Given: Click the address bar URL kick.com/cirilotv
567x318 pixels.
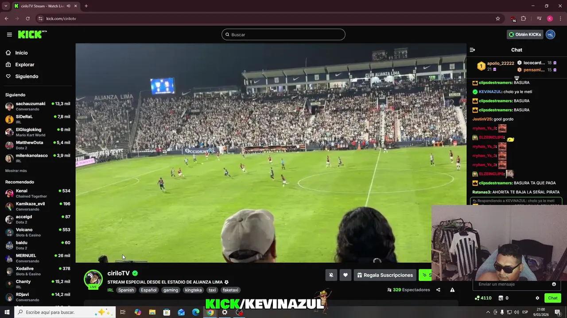Looking at the screenshot, I should click(x=61, y=19).
